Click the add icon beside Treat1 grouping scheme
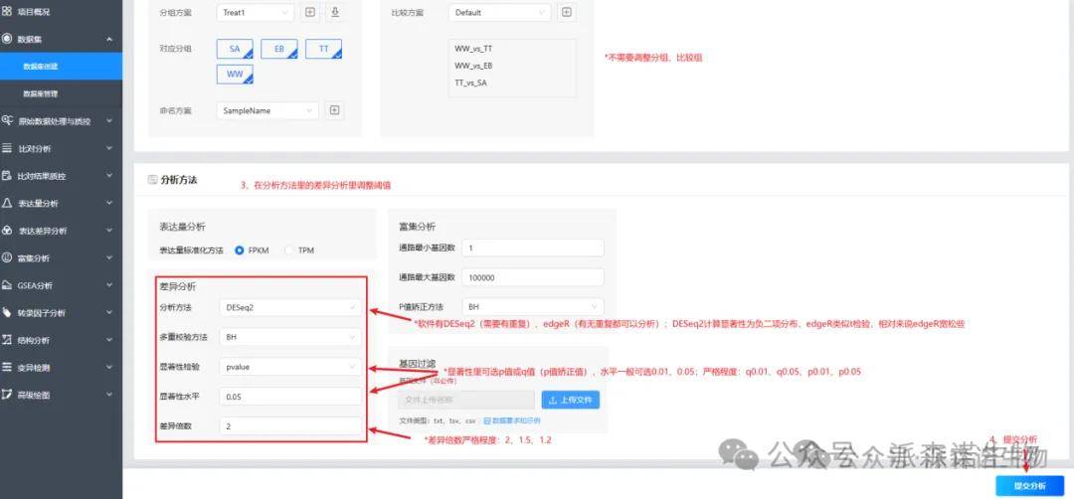 click(x=309, y=13)
